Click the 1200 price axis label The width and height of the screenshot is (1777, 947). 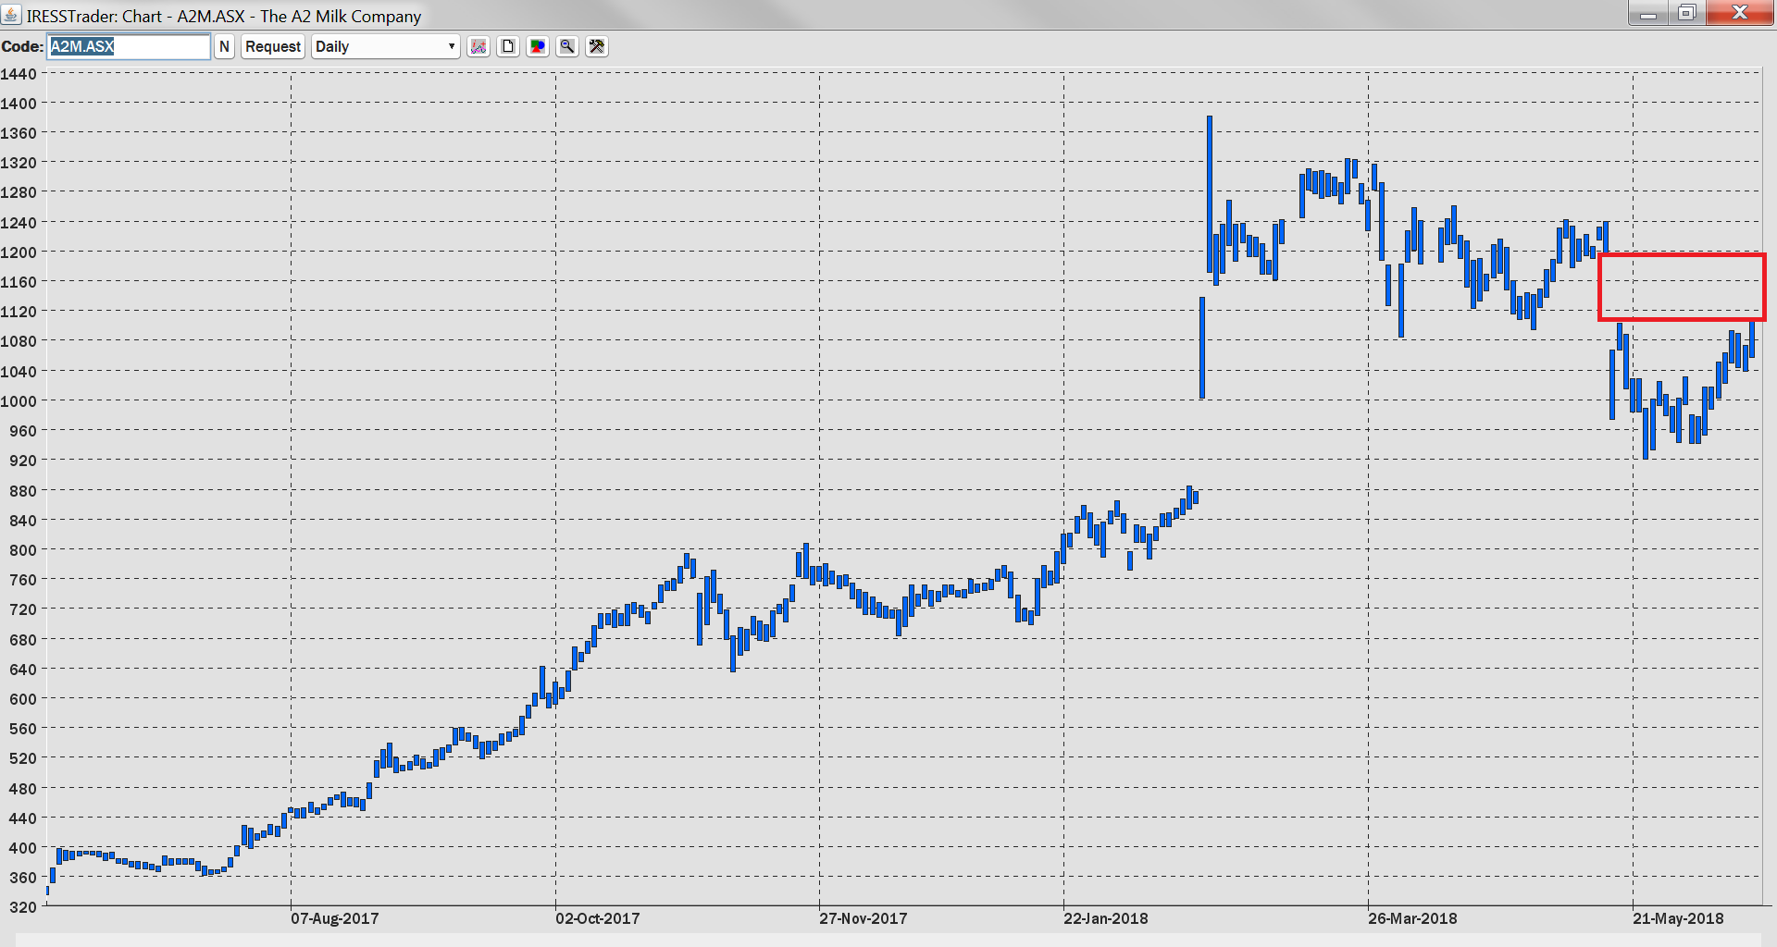pyautogui.click(x=19, y=252)
